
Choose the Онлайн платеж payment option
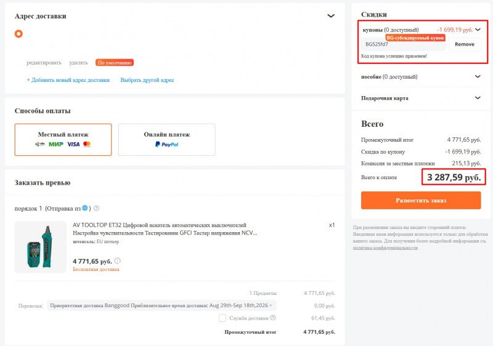(166, 139)
